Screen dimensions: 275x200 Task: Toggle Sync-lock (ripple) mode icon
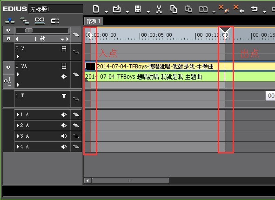(x=25, y=20)
